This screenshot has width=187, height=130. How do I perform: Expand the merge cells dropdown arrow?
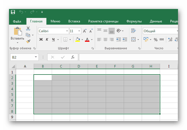tap(138, 40)
